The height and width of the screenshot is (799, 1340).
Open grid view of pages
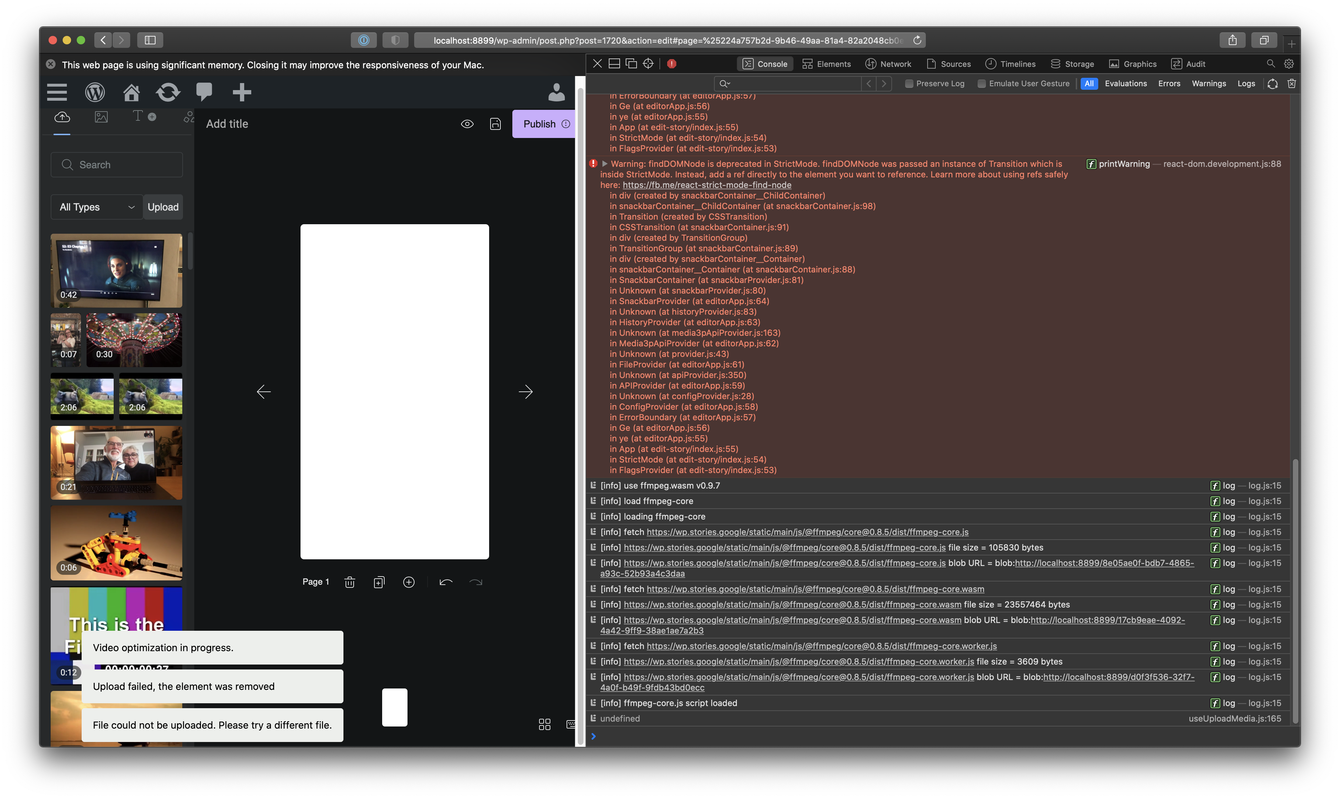[x=545, y=724]
